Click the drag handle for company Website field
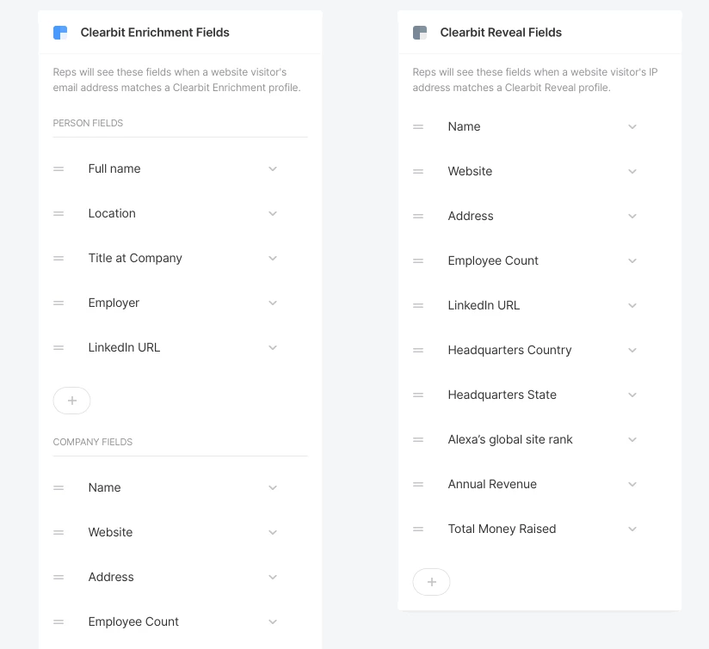This screenshot has width=709, height=649. tap(59, 532)
